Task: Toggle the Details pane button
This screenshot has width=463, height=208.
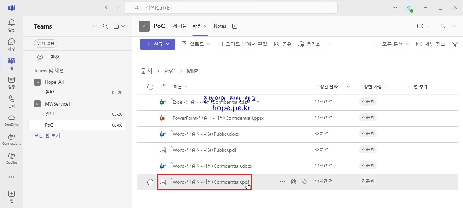Action: click(x=431, y=44)
